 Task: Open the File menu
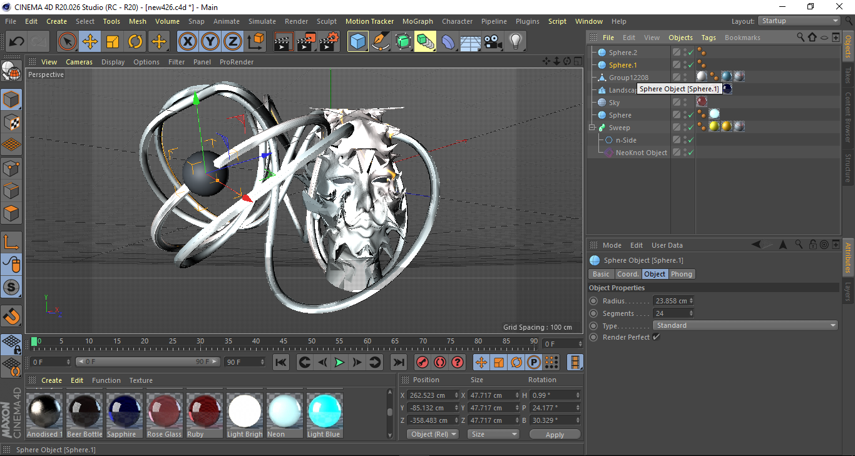click(x=11, y=21)
